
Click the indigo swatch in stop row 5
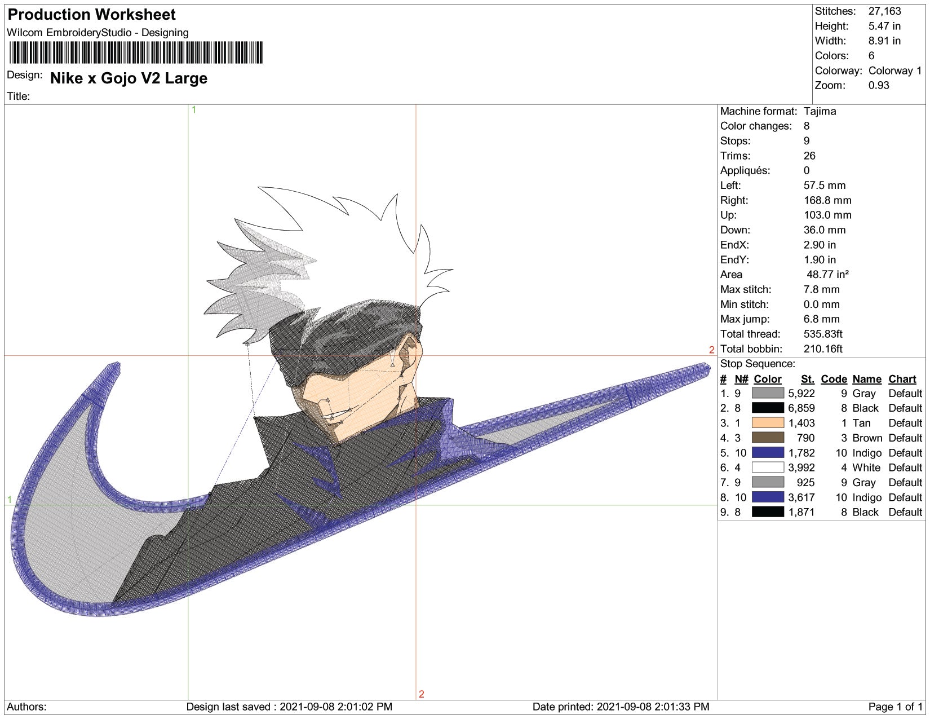(768, 452)
